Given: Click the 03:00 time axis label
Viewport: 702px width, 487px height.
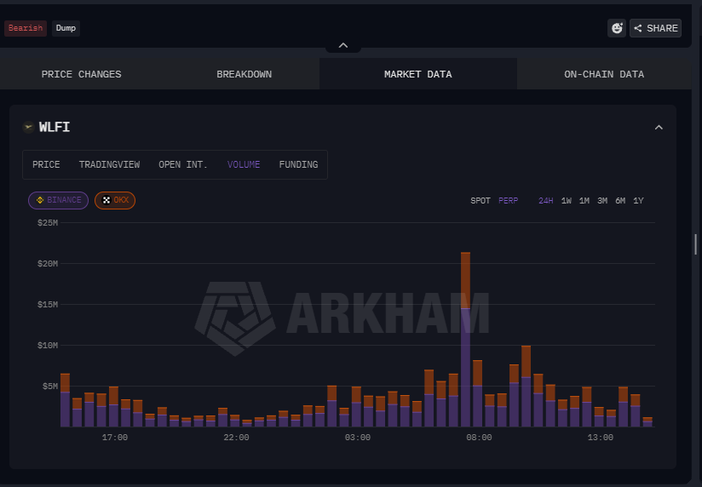Looking at the screenshot, I should tap(358, 438).
